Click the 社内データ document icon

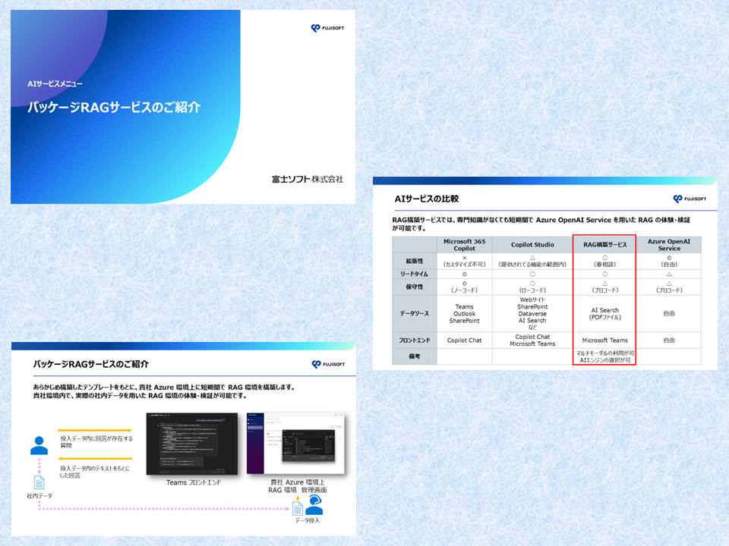tap(39, 482)
